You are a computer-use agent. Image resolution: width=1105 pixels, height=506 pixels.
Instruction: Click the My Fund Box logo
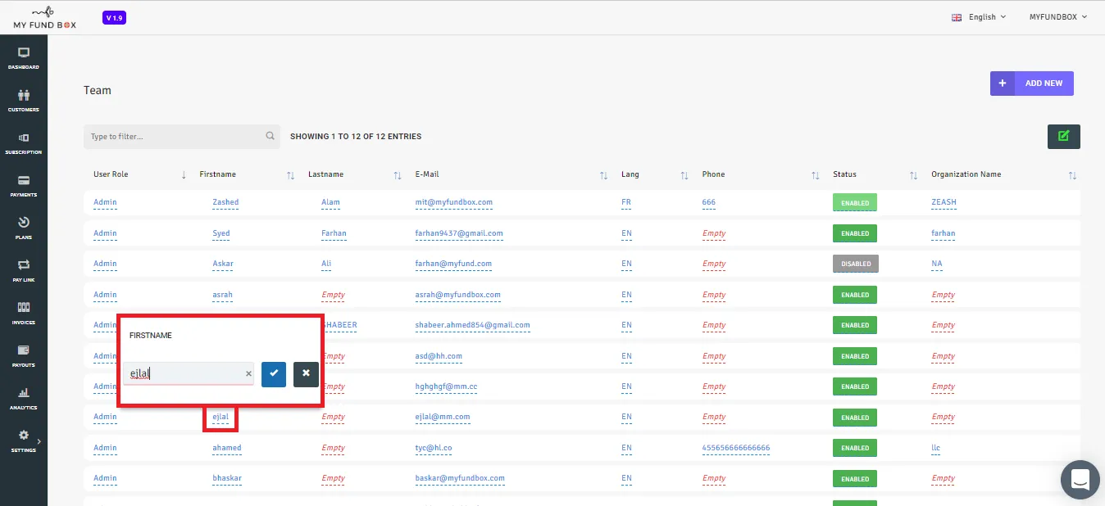pyautogui.click(x=45, y=18)
